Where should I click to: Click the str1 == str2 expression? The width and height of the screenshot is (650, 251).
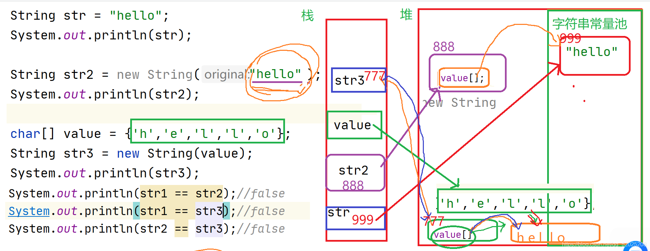pos(181,193)
